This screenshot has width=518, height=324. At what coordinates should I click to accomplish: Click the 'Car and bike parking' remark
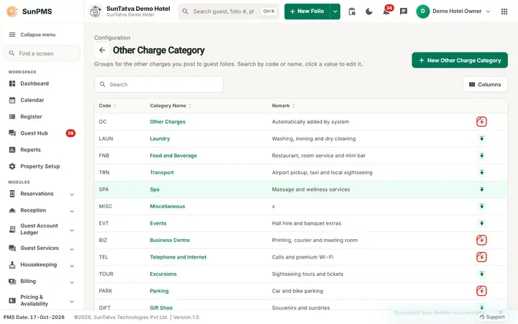pos(297,291)
